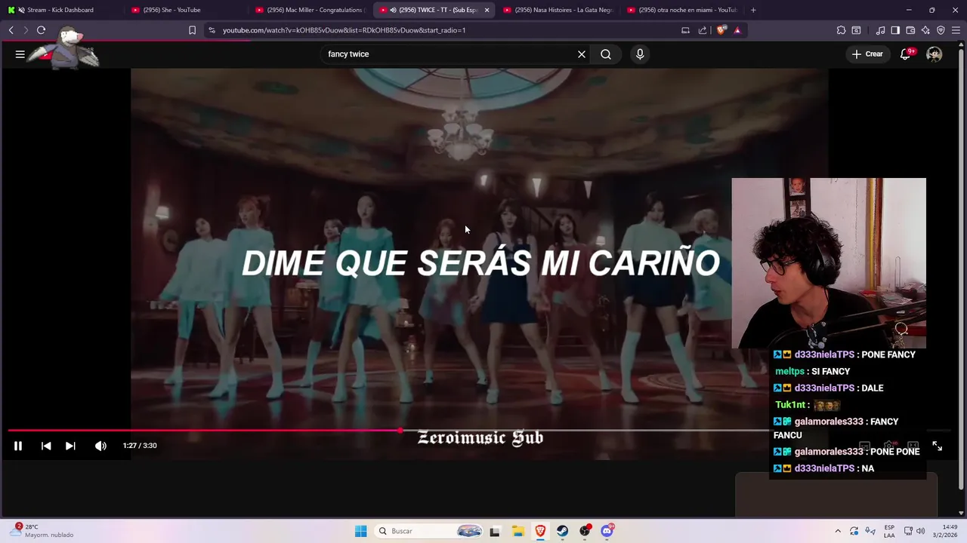
Task: Switch to 'Stream - Kick Dashboard' tab
Action: tap(60, 10)
